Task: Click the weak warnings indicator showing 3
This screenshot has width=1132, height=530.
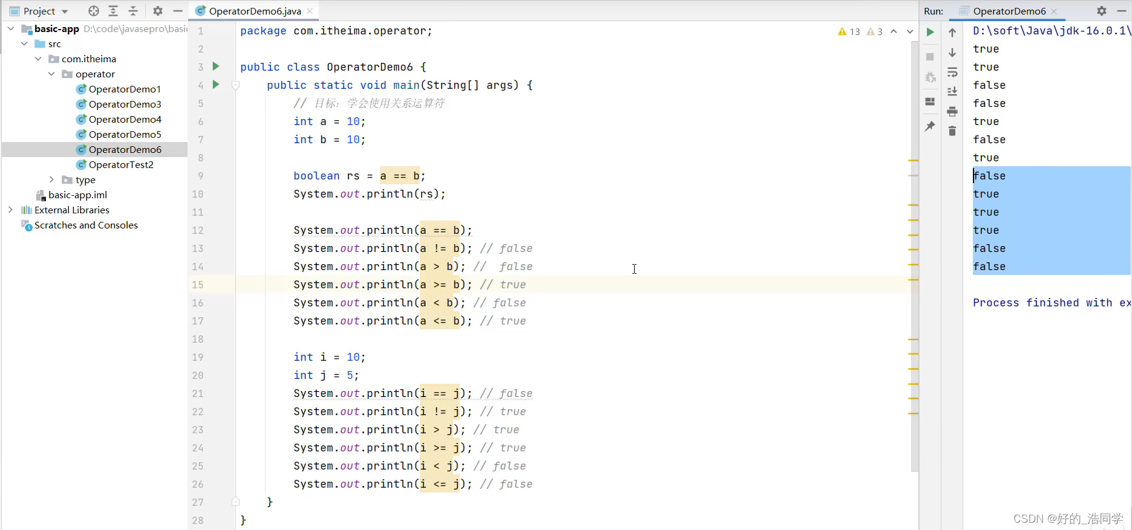Action: [x=875, y=31]
